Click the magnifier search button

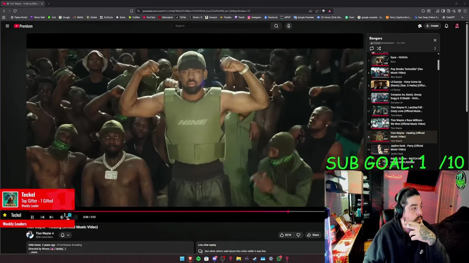point(276,26)
